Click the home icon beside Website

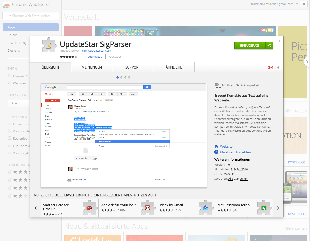click(217, 146)
